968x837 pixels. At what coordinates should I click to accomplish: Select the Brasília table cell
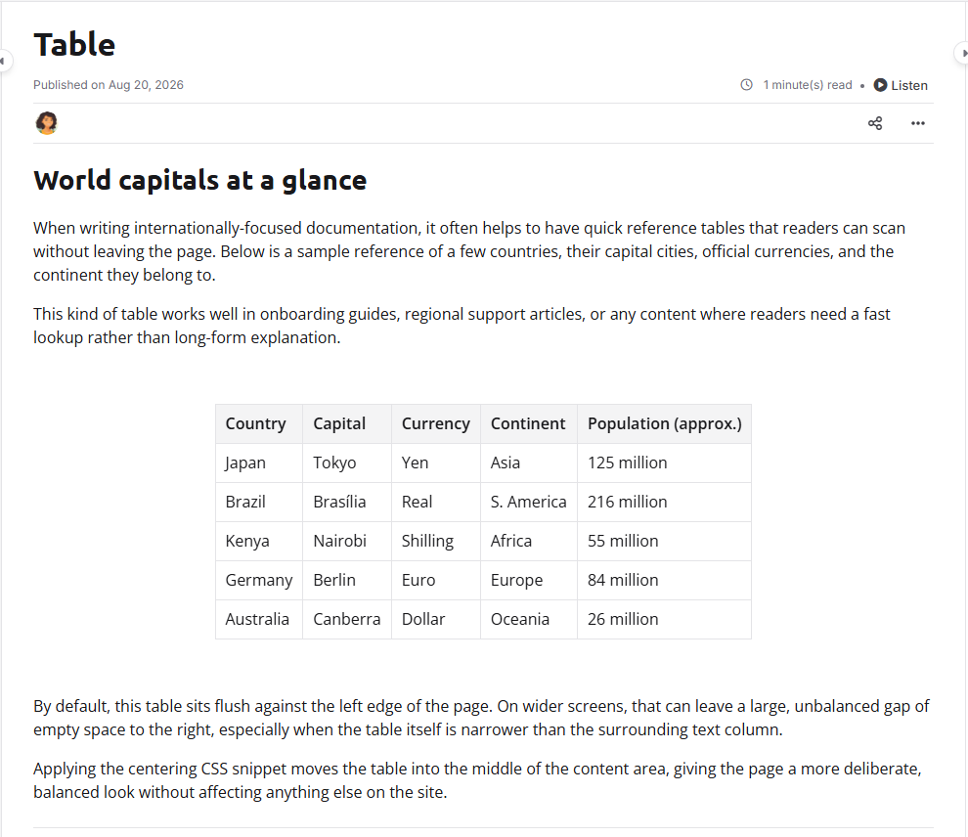pyautogui.click(x=347, y=502)
